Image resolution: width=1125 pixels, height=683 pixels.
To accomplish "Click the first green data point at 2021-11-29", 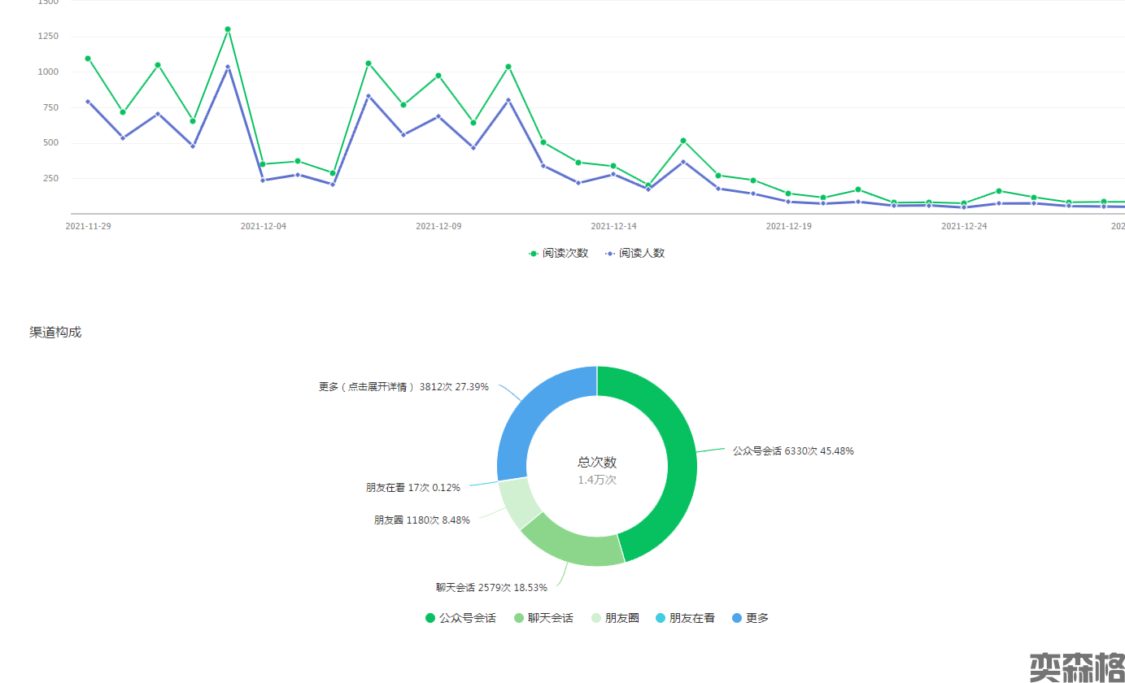I will tap(88, 59).
